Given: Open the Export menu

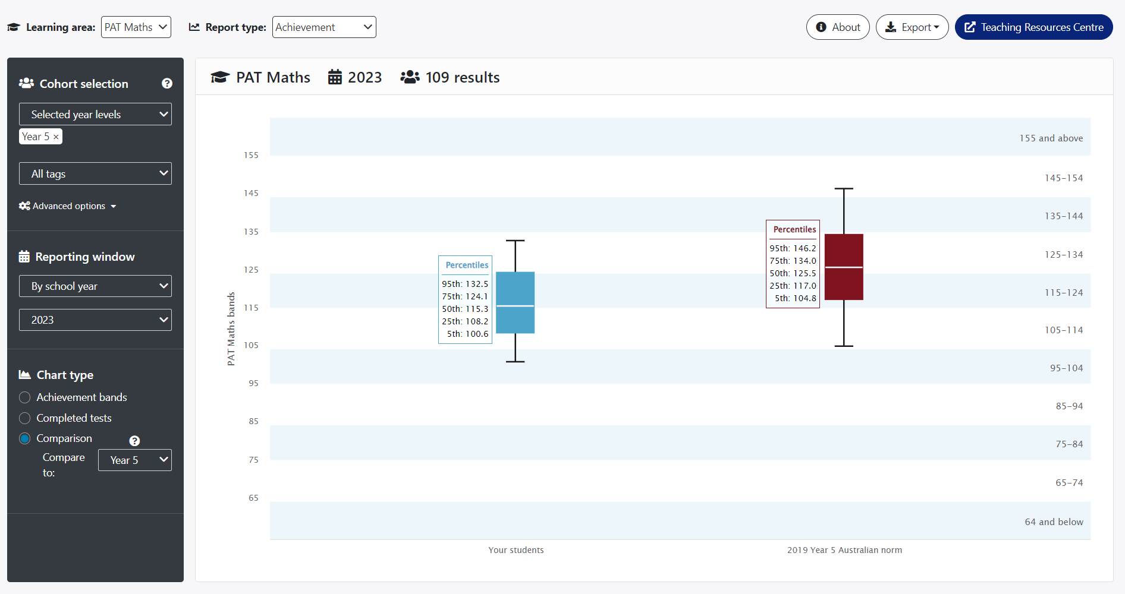Looking at the screenshot, I should (912, 27).
